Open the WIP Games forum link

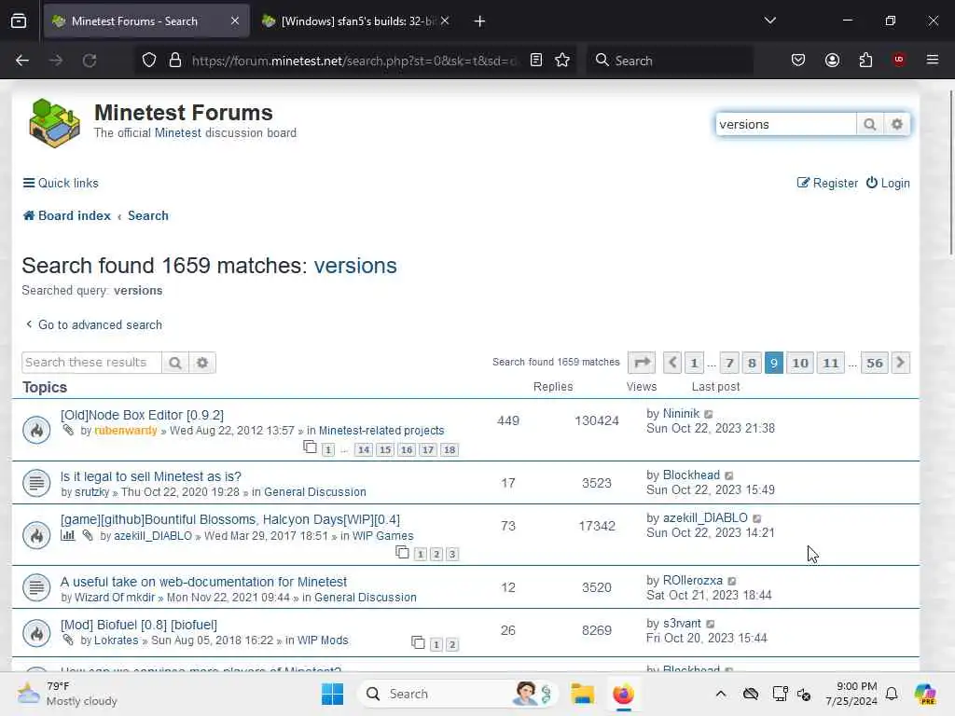[x=382, y=536]
